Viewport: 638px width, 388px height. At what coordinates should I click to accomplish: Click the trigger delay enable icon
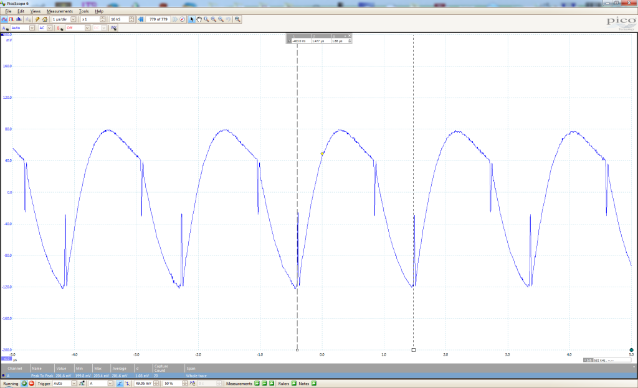click(192, 384)
